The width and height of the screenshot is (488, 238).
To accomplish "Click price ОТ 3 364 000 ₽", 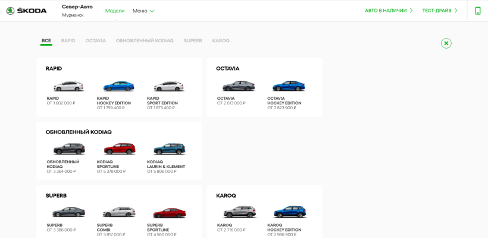I will click(61, 172).
